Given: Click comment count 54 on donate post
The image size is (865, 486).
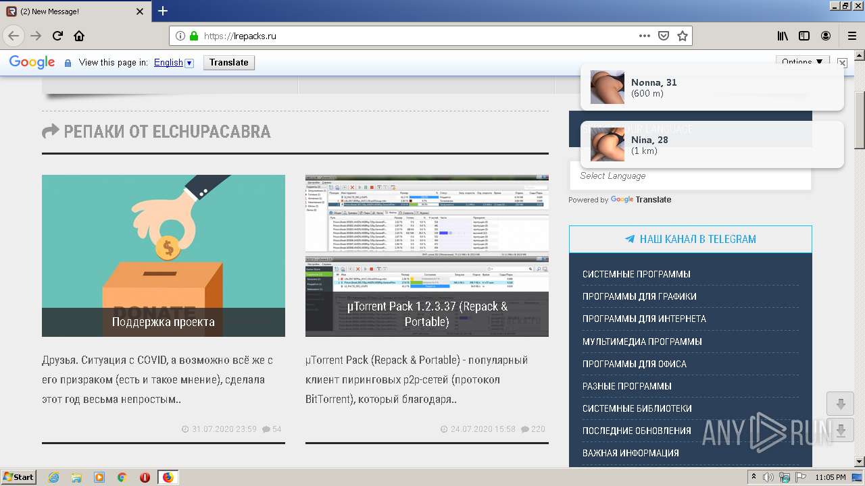Looking at the screenshot, I should (x=272, y=429).
